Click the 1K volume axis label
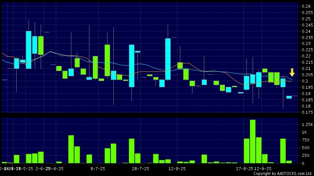The width and height of the screenshot is (314, 176). 304,132
